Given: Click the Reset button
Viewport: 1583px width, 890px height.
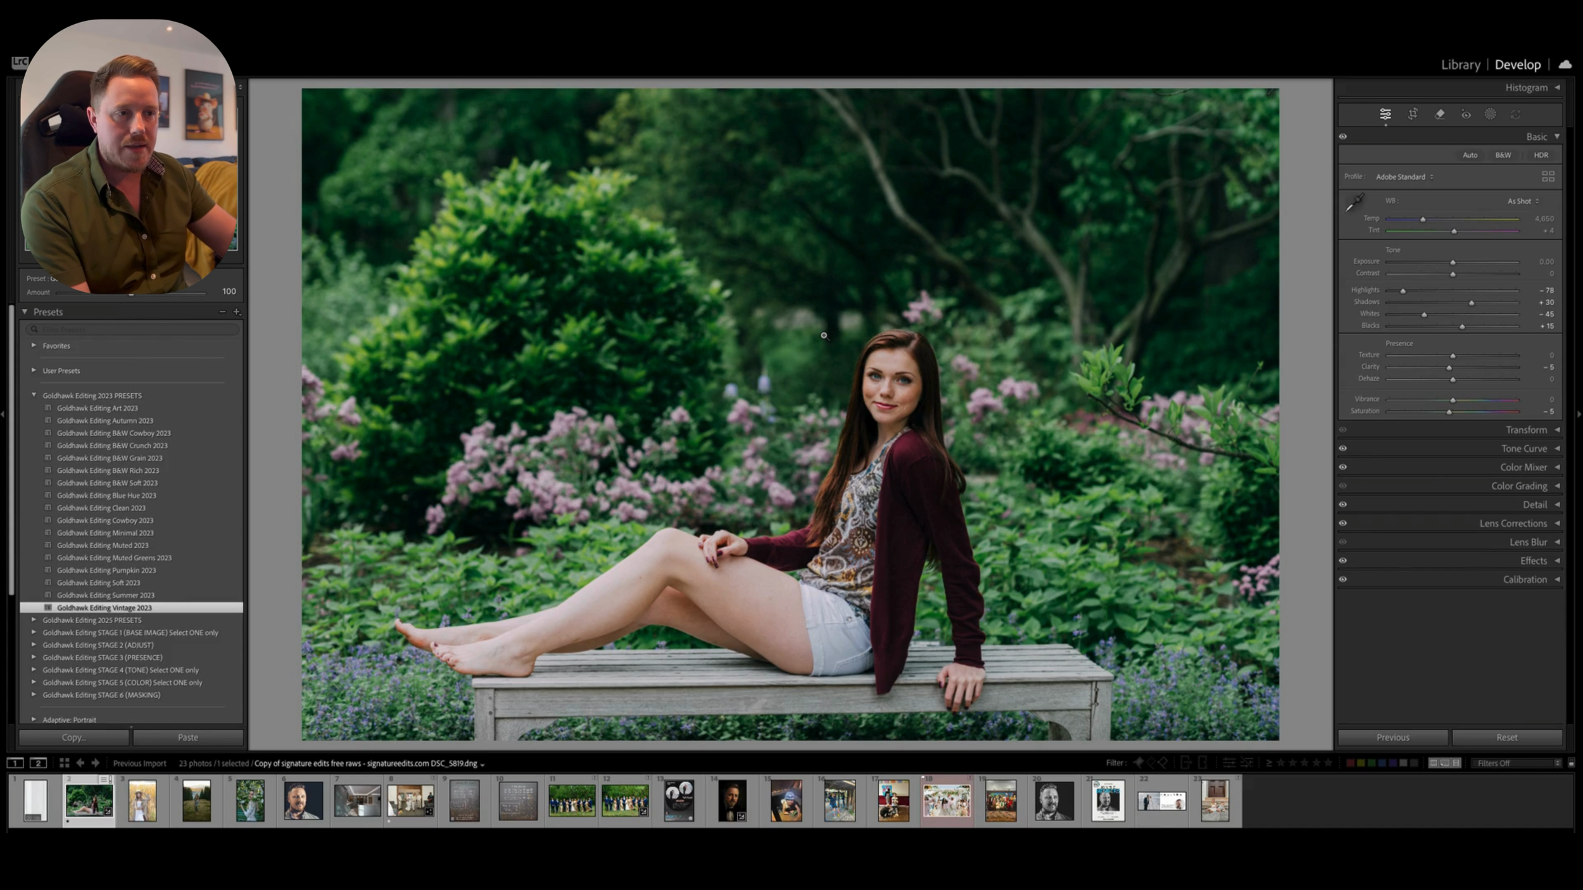Looking at the screenshot, I should point(1506,737).
